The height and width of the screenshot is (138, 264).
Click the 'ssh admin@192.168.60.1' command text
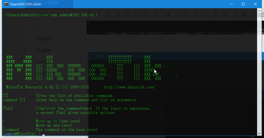point(74,15)
